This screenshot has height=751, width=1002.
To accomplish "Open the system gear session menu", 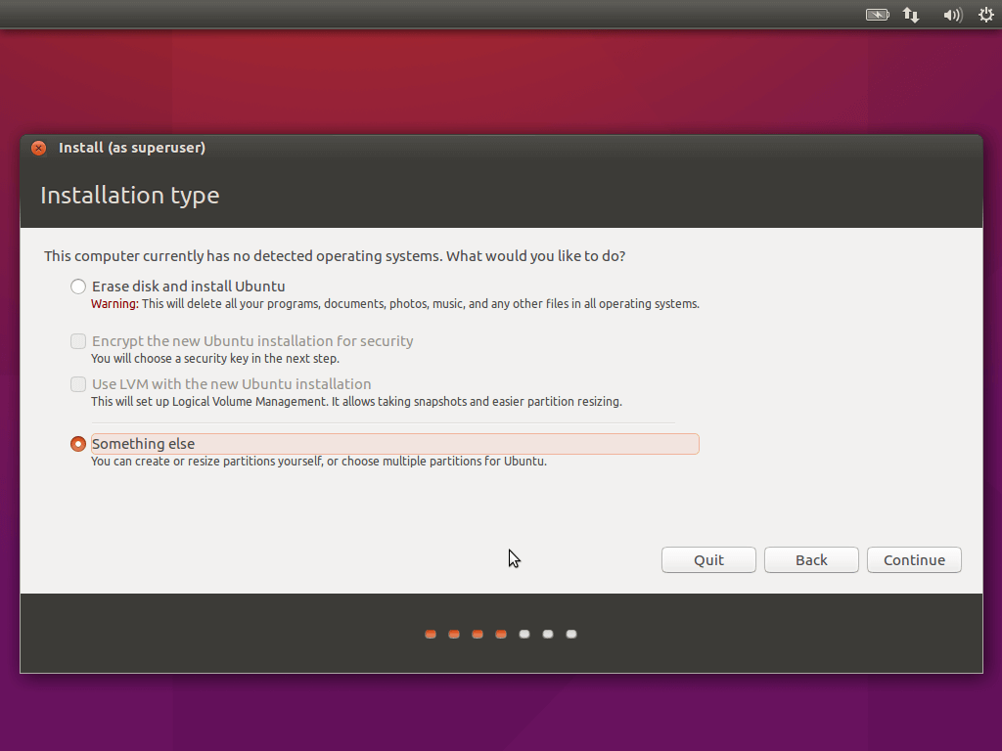I will point(986,15).
